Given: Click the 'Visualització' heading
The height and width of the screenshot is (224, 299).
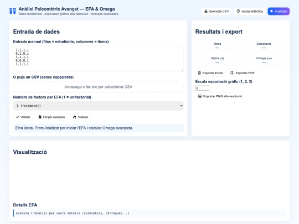Looking at the screenshot, I should (x=30, y=152).
